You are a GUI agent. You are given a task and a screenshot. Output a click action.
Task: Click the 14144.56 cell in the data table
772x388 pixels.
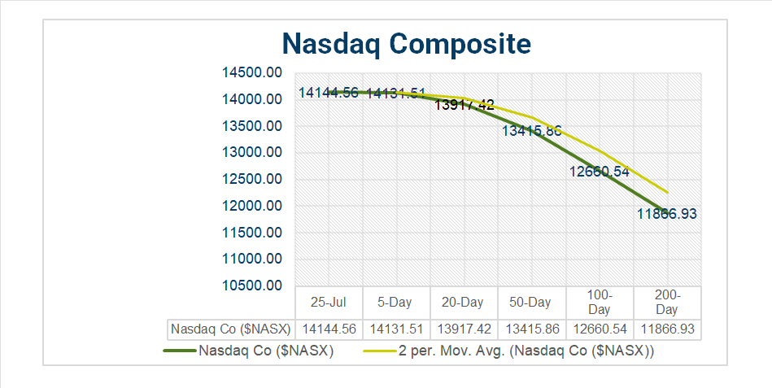pos(329,329)
